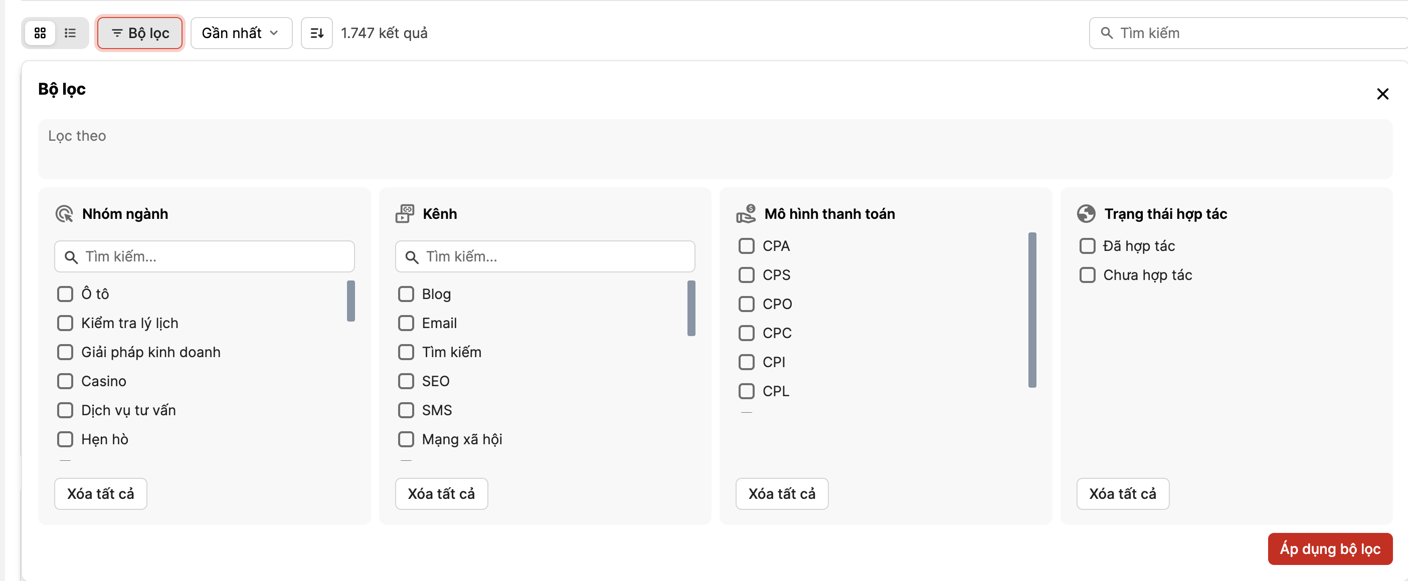1408x581 pixels.
Task: Click the Mô hình thanh toán scrollbar
Action: (x=1032, y=310)
